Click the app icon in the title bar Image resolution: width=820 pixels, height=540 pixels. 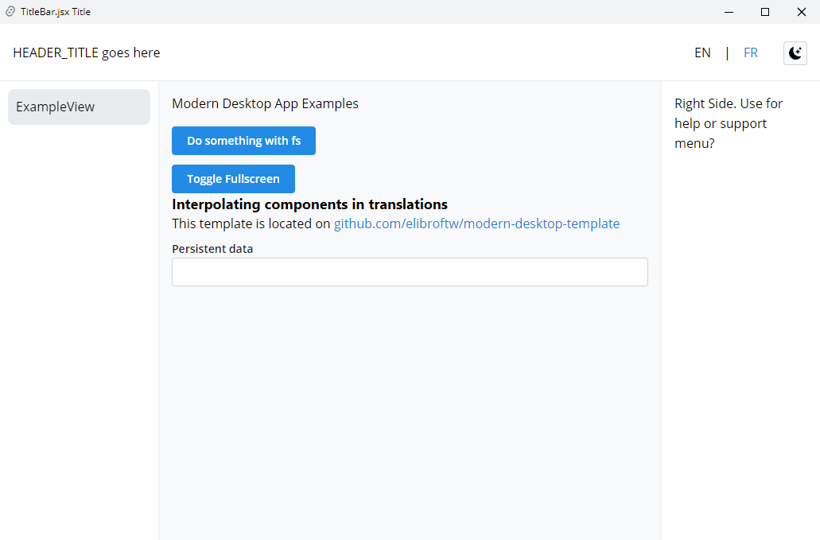coord(10,12)
